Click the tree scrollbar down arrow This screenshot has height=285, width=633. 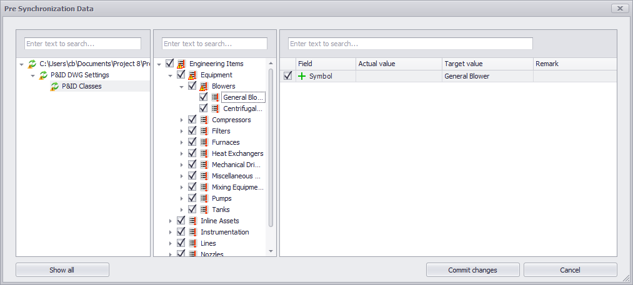[271, 251]
